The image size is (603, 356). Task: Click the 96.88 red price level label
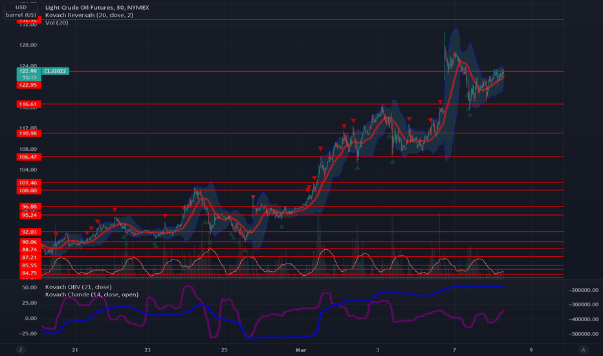point(30,206)
